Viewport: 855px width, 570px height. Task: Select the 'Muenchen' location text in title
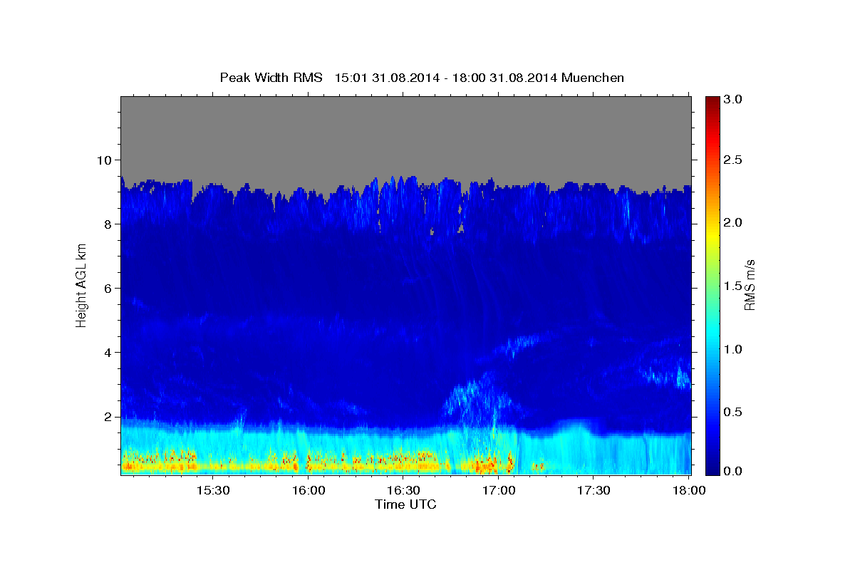pyautogui.click(x=593, y=78)
